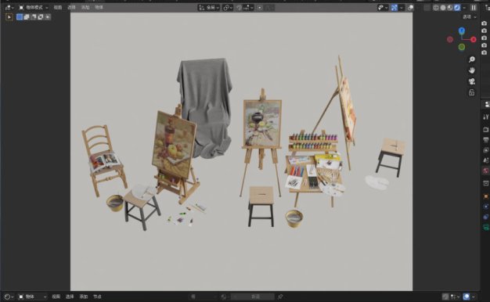Open the Physics properties tab
Image resolution: width=490 pixels, height=302 pixels.
tap(485, 206)
